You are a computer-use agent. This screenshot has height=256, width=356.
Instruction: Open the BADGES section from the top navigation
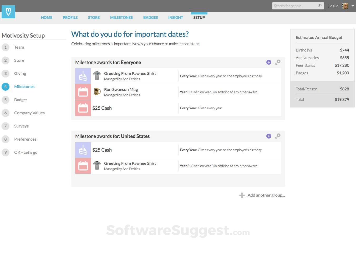click(x=150, y=17)
